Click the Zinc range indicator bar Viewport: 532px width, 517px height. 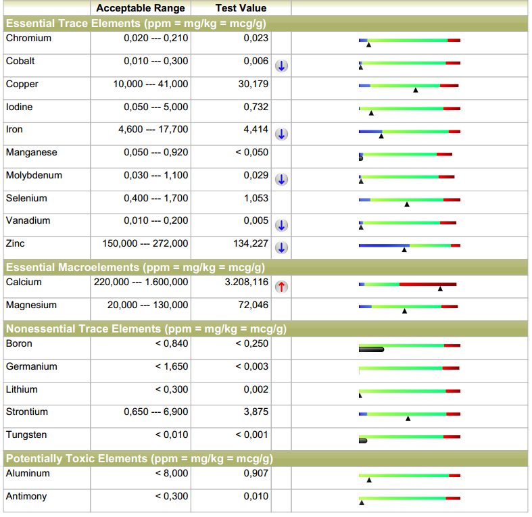pyautogui.click(x=410, y=245)
